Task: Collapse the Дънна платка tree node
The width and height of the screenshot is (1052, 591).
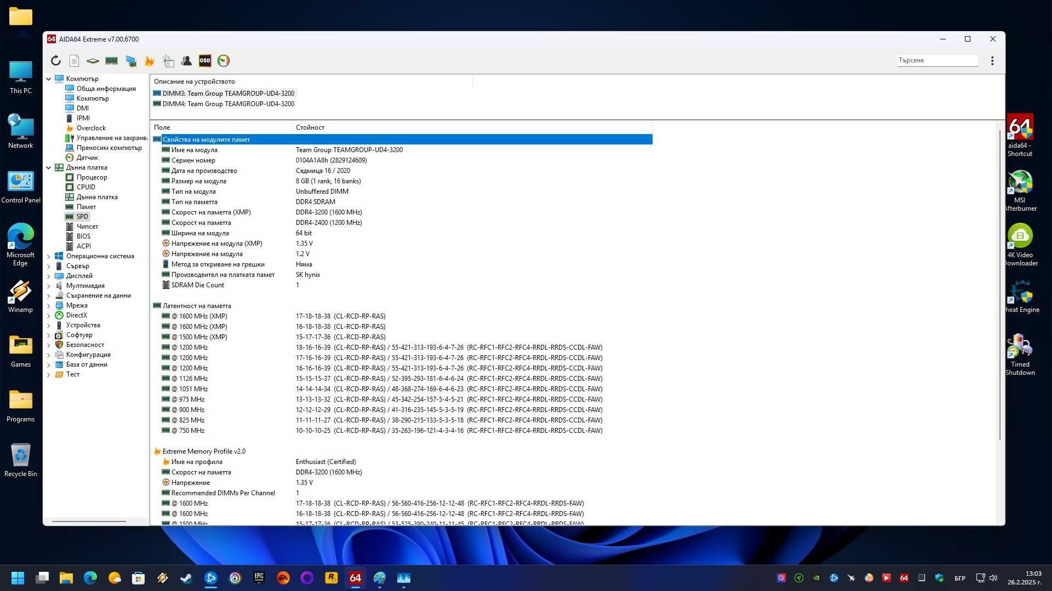Action: [49, 167]
